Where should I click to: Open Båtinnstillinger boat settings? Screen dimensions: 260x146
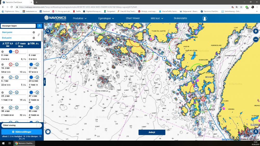pos(22,132)
